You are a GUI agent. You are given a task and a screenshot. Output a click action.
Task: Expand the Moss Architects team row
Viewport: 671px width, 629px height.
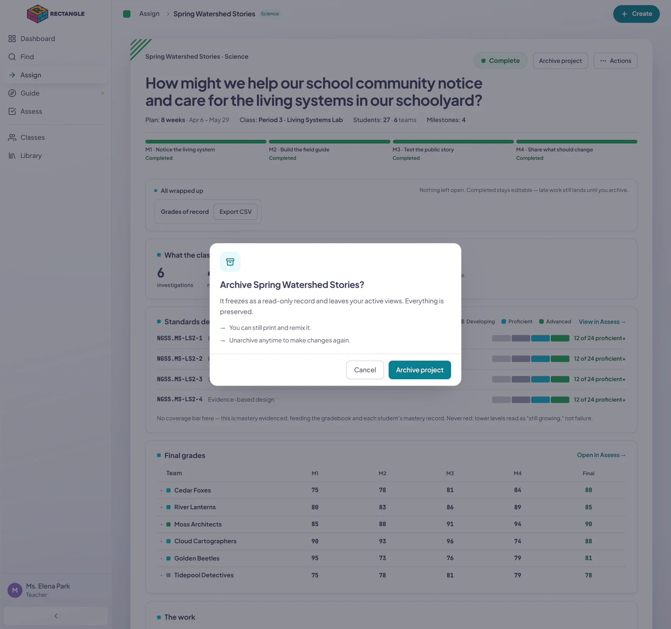pyautogui.click(x=162, y=525)
